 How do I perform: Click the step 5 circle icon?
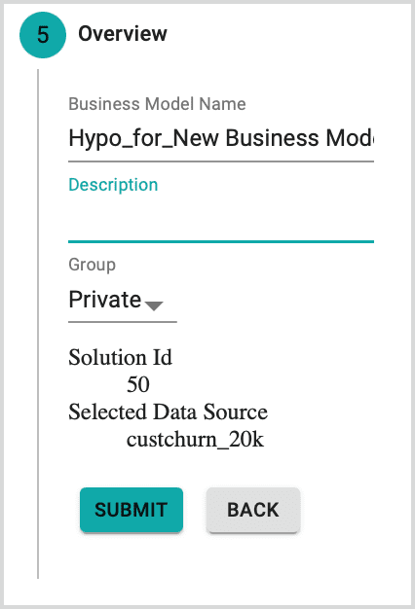43,35
